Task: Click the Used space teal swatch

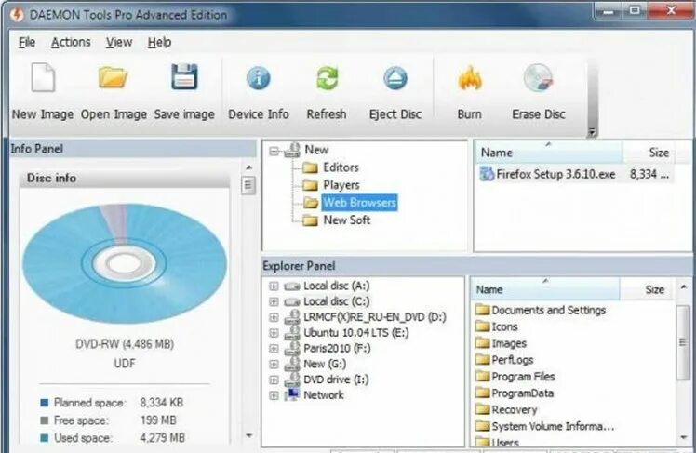Action: pyautogui.click(x=44, y=438)
